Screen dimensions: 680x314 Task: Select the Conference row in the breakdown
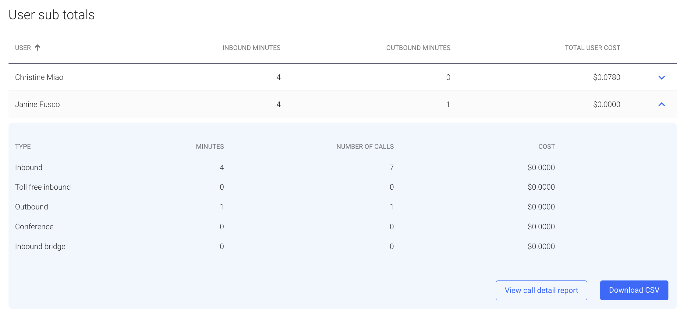click(34, 227)
